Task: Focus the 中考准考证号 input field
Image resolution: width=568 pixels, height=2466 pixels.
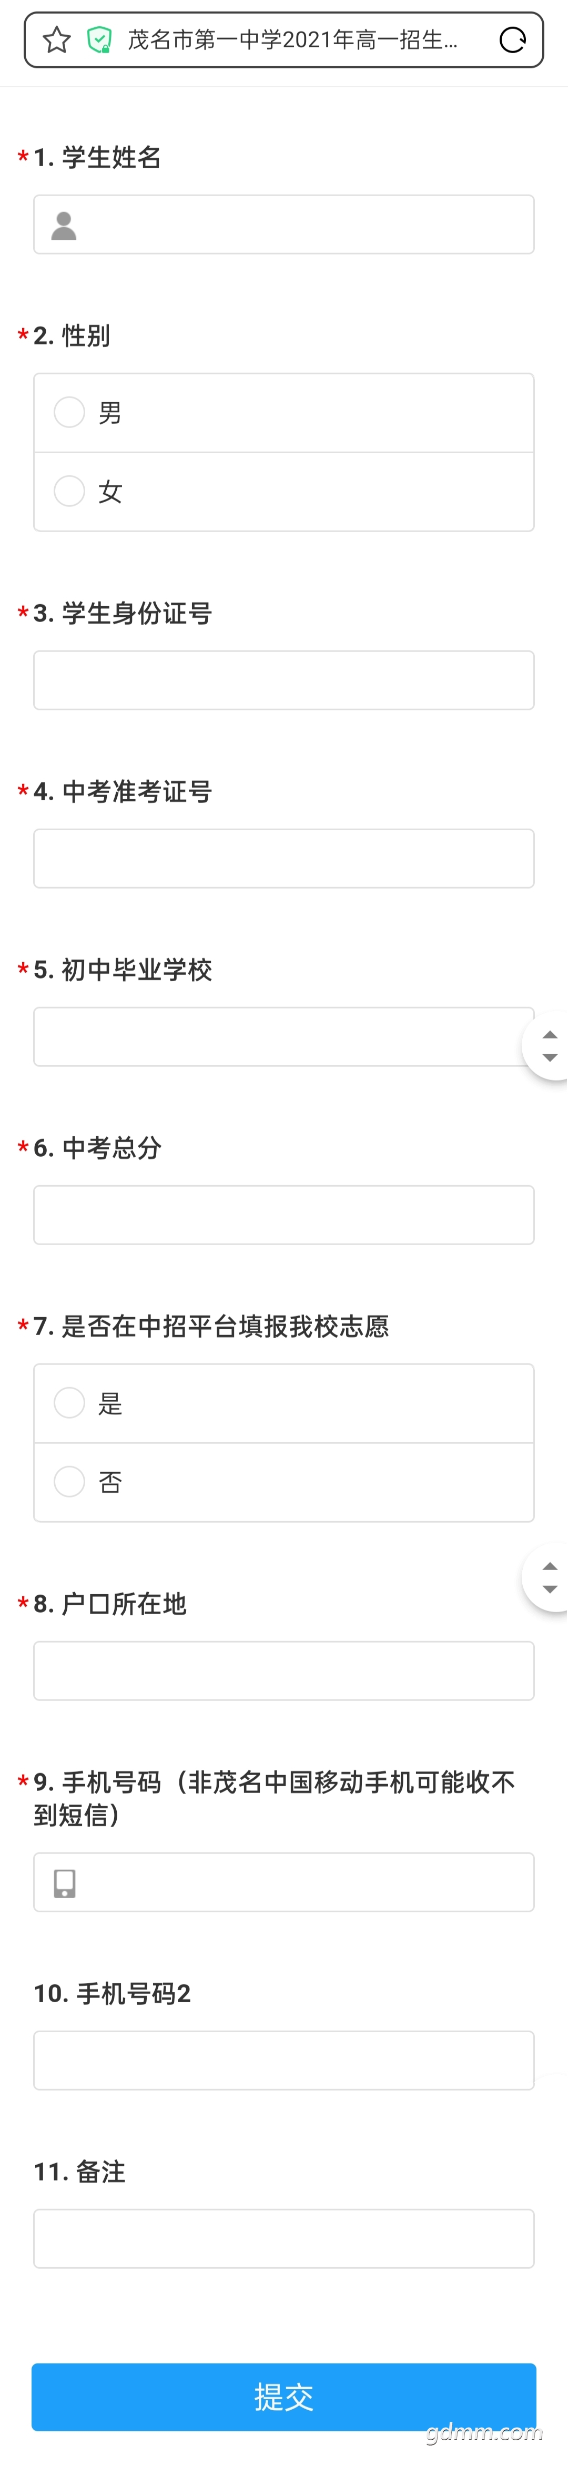Action: 283,858
